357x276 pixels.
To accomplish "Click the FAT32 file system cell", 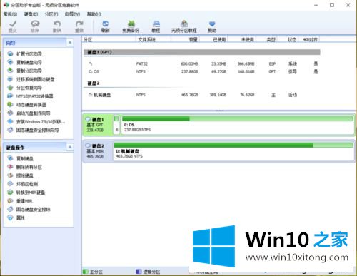I will [x=142, y=63].
